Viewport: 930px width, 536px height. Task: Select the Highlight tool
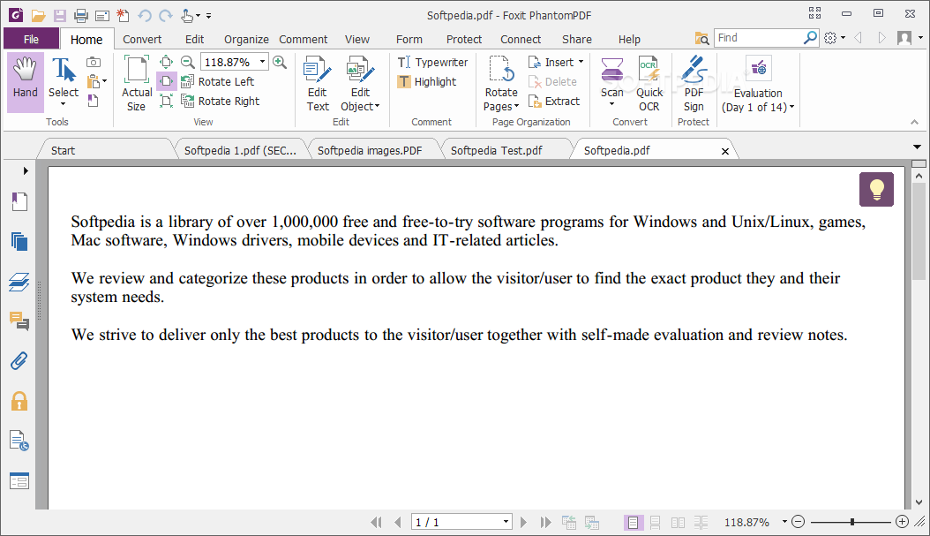[427, 81]
